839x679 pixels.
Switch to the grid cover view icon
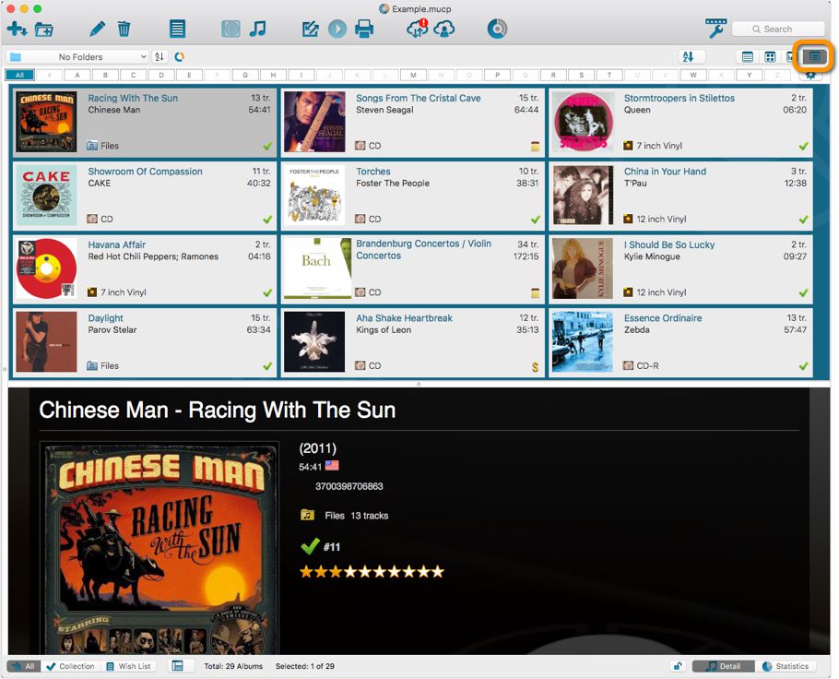[x=770, y=57]
